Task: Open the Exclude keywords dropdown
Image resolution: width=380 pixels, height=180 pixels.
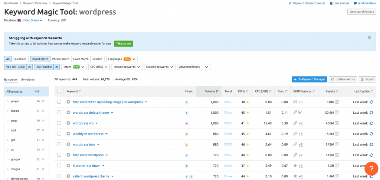Action: [160, 67]
